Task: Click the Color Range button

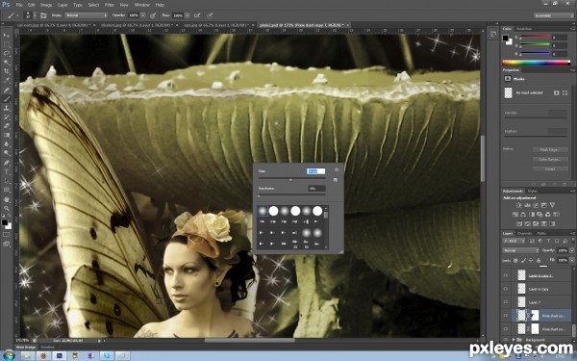Action: [x=550, y=160]
